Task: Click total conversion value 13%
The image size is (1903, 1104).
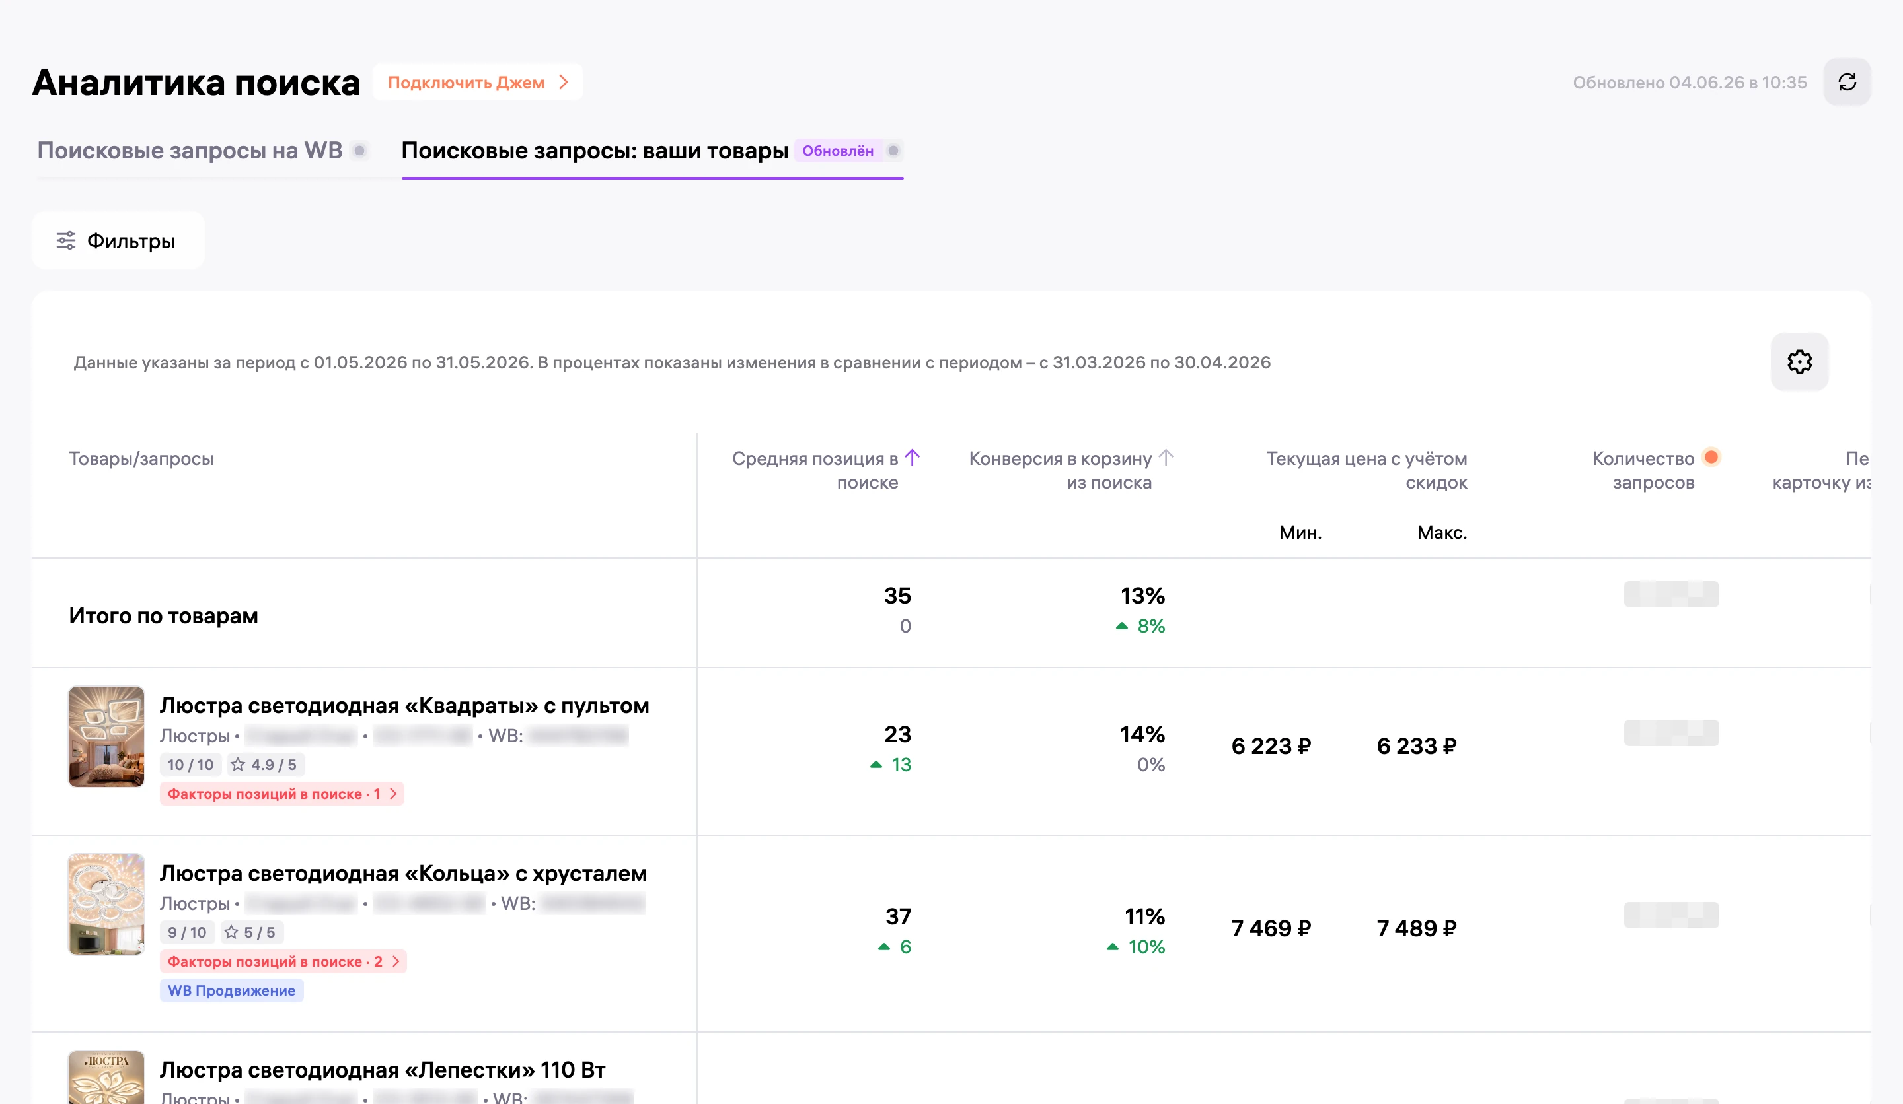Action: (1142, 596)
